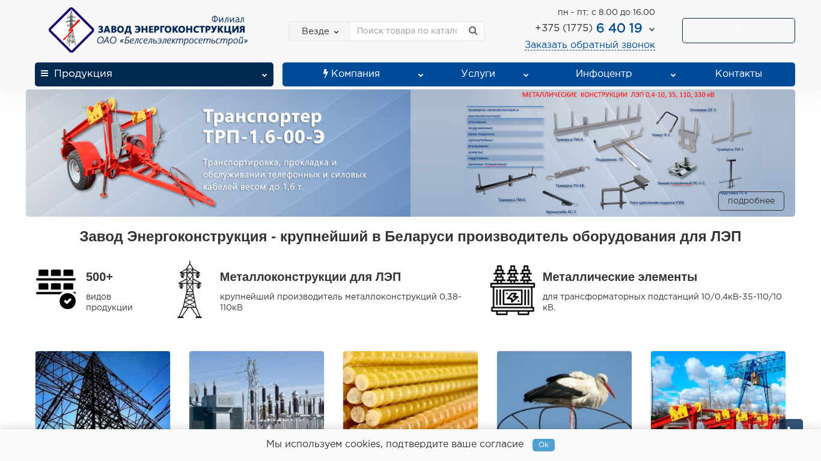
Task: Open the Везде search scope dropdown
Action: click(x=320, y=31)
